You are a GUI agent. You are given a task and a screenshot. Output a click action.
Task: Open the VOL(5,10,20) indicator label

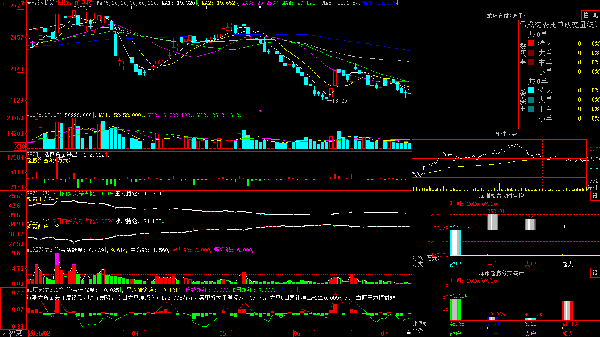[44, 115]
